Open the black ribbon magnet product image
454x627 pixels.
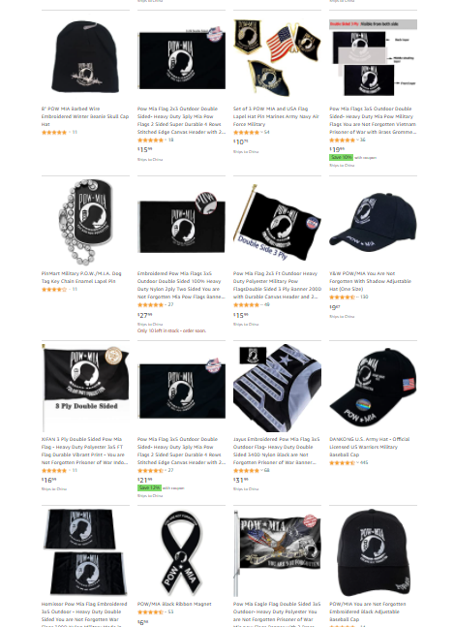[181, 553]
